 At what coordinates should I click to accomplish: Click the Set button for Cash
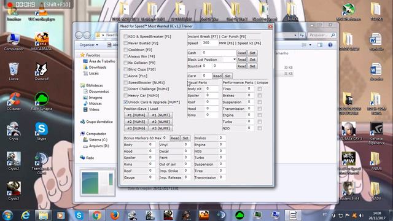(252, 53)
